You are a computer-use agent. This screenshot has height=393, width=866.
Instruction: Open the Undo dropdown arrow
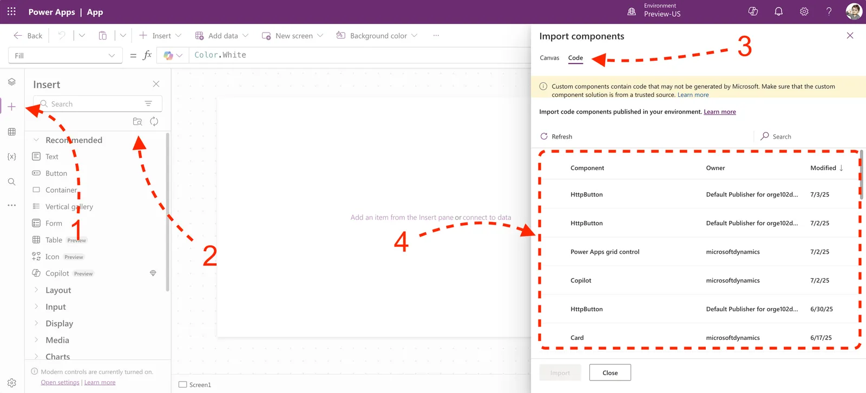coord(82,35)
